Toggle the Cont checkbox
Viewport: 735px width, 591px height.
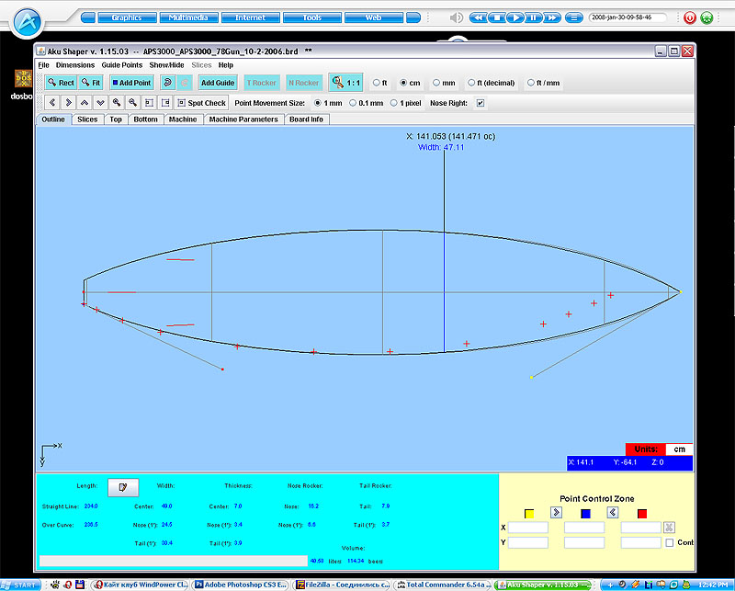coord(669,542)
